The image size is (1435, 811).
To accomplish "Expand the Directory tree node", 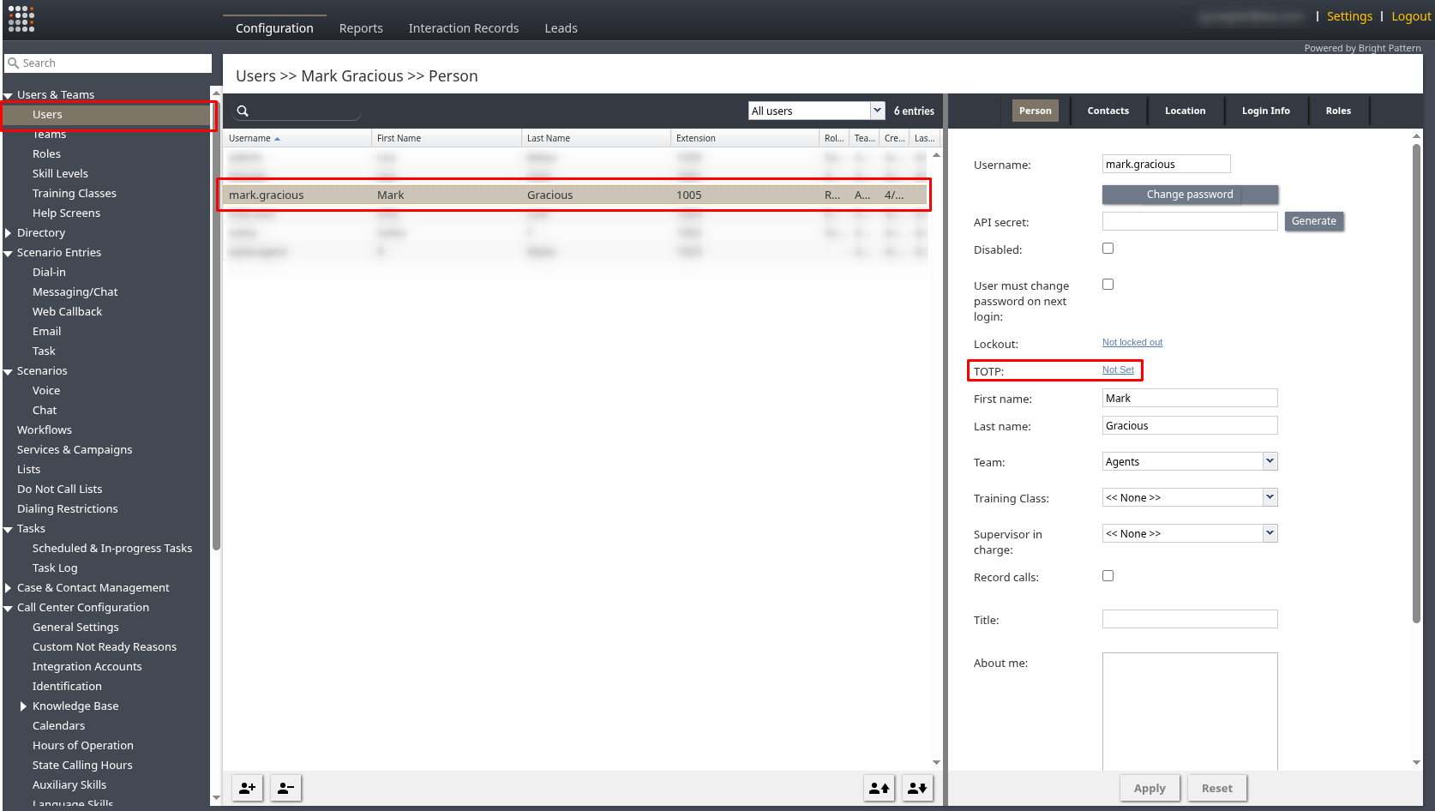I will 9,233.
